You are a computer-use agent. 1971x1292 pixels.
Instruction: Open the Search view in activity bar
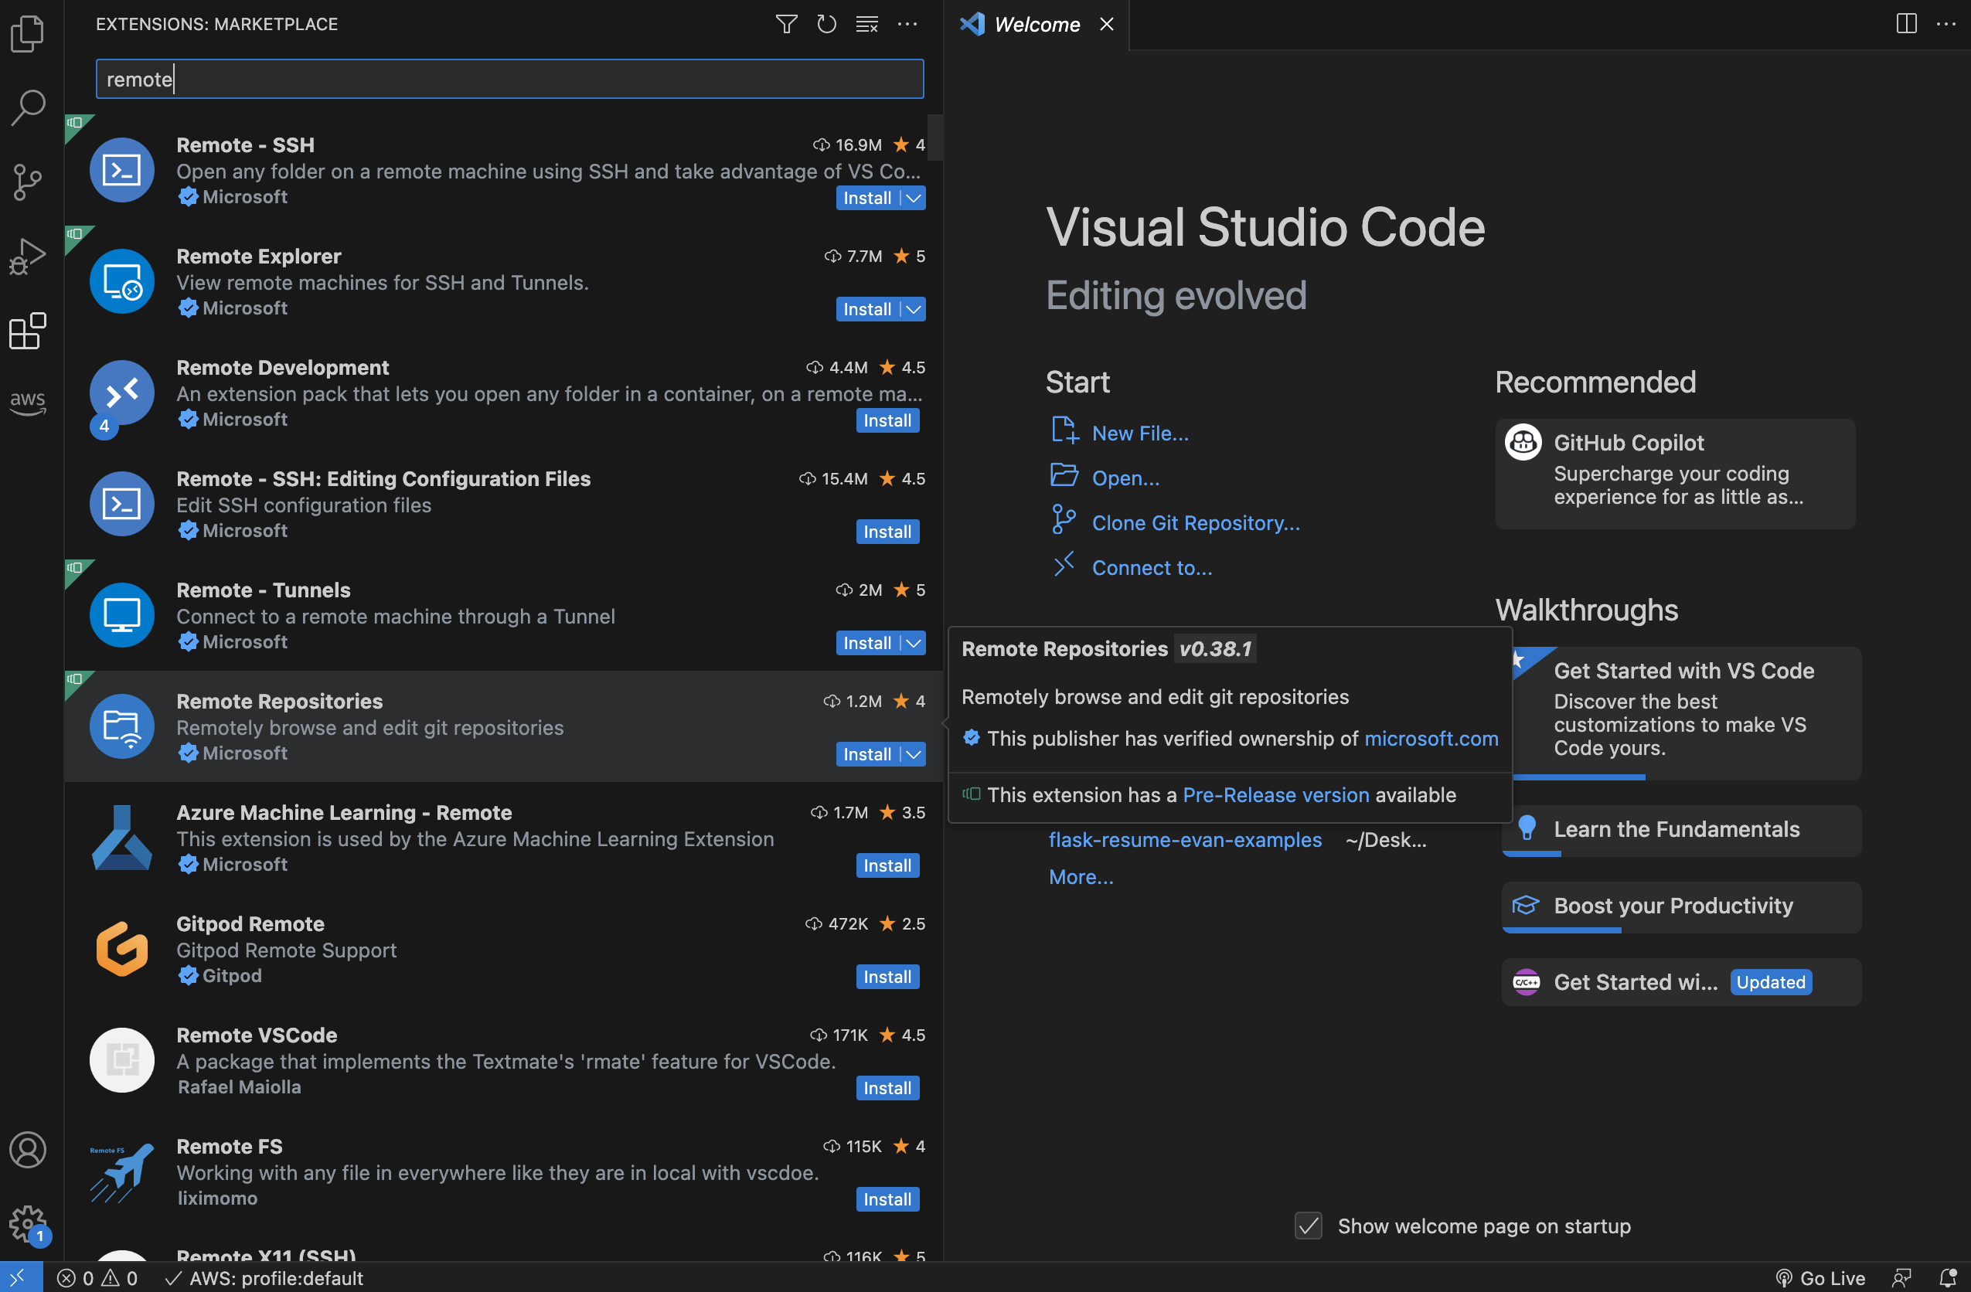tap(28, 107)
